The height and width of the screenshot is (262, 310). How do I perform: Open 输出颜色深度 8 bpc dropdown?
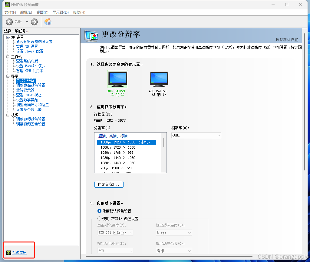coord(174,233)
